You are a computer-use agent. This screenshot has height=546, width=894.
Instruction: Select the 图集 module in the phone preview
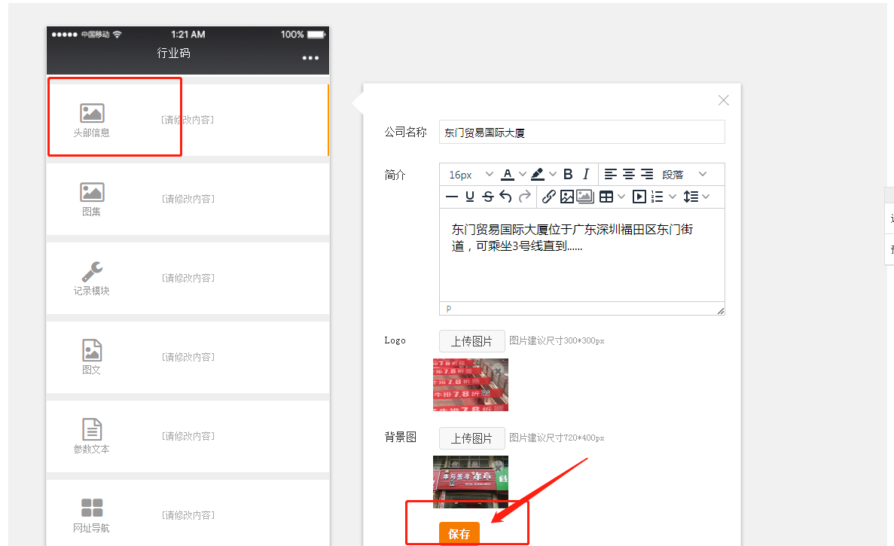pos(188,199)
